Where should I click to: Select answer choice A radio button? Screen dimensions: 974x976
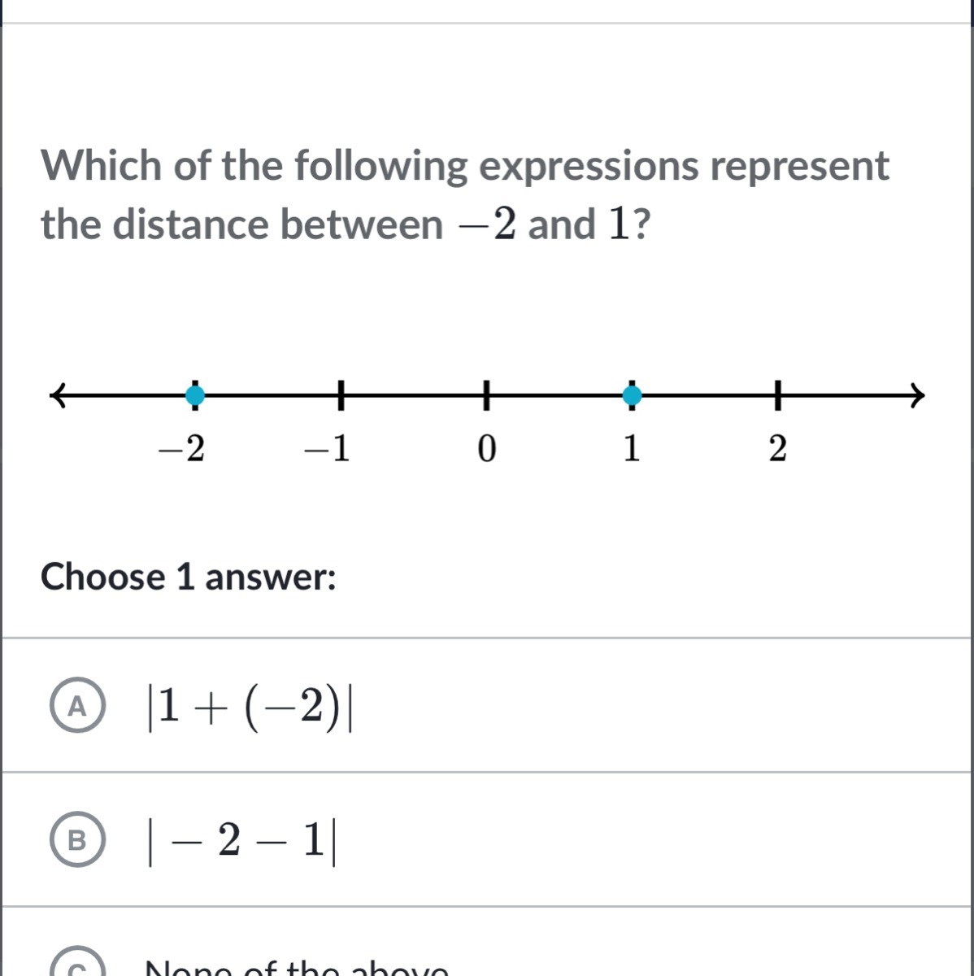(x=77, y=707)
